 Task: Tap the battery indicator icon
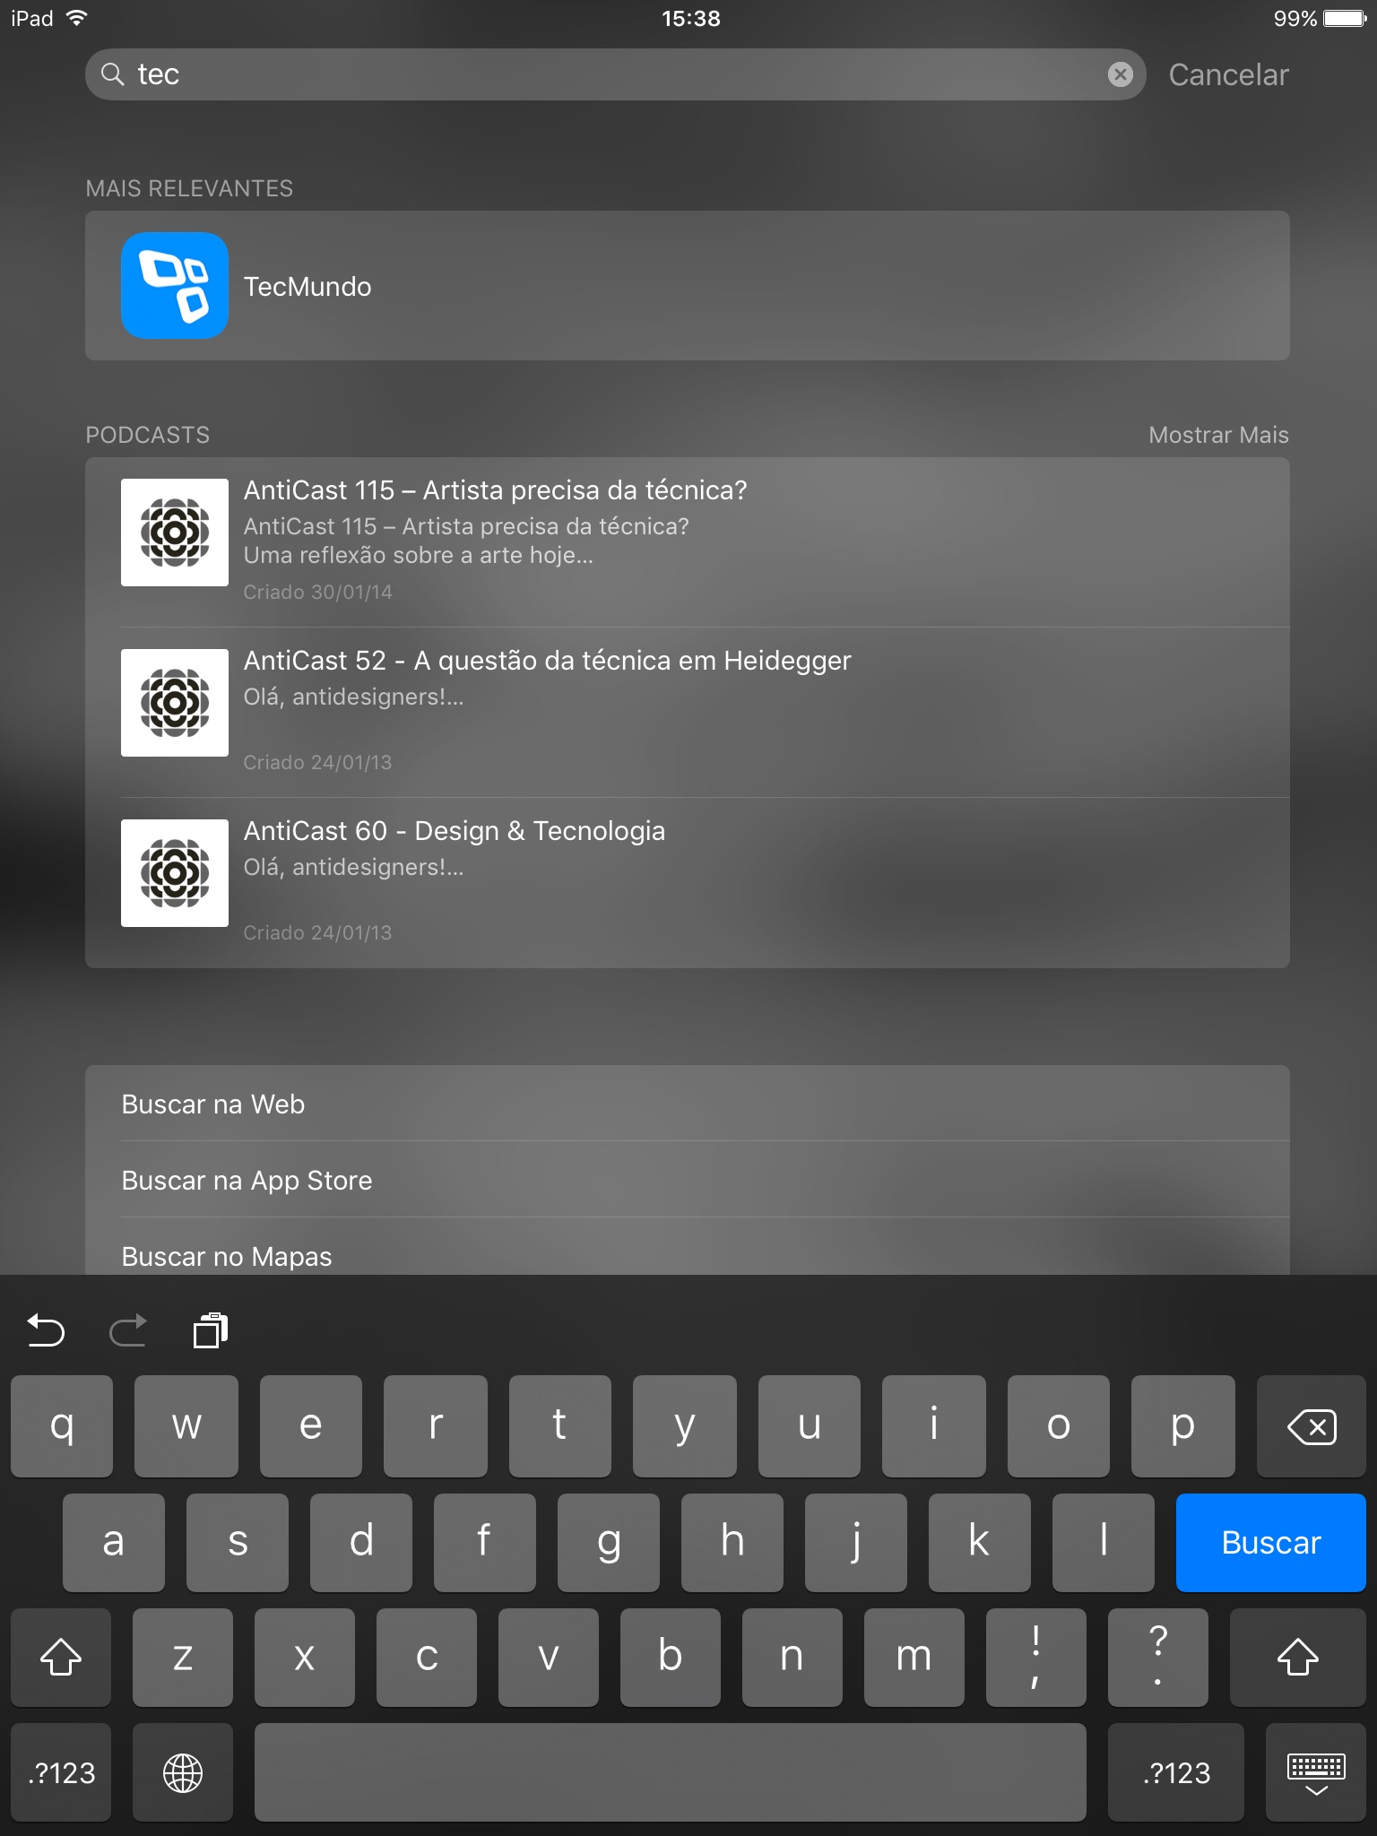pos(1344,18)
